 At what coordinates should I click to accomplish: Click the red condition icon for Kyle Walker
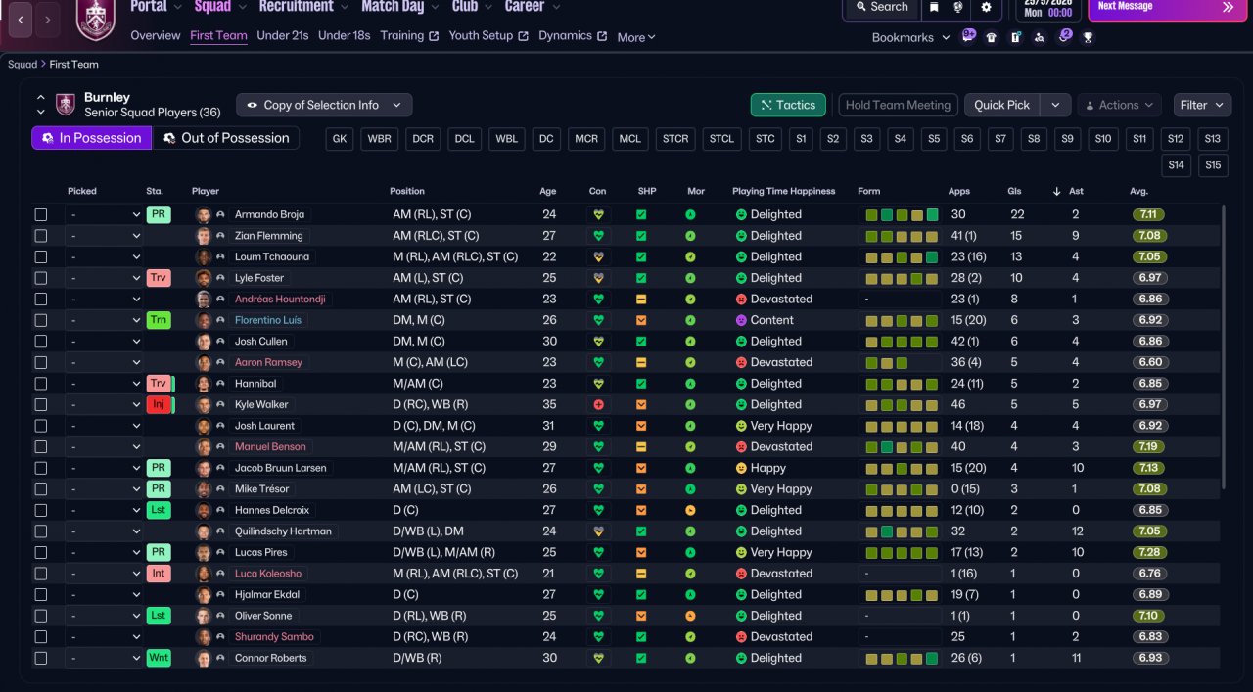[x=598, y=404]
